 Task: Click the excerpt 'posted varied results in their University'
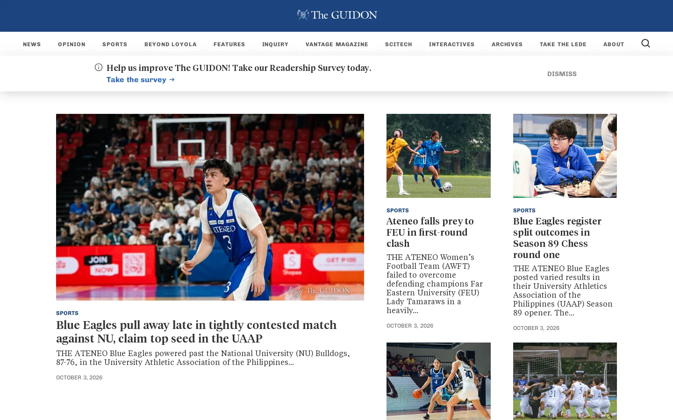coord(563,291)
